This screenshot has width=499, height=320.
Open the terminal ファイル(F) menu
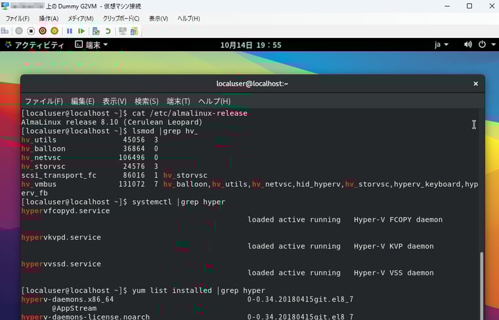click(x=43, y=102)
